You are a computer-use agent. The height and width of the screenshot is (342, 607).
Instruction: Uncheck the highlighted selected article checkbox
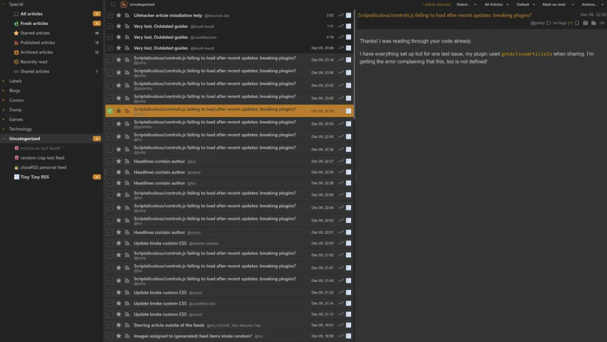coord(110,111)
